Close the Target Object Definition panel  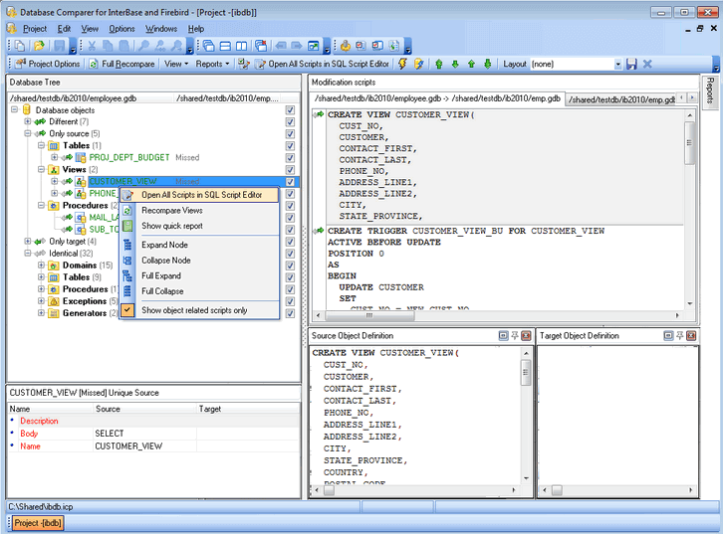pos(691,335)
